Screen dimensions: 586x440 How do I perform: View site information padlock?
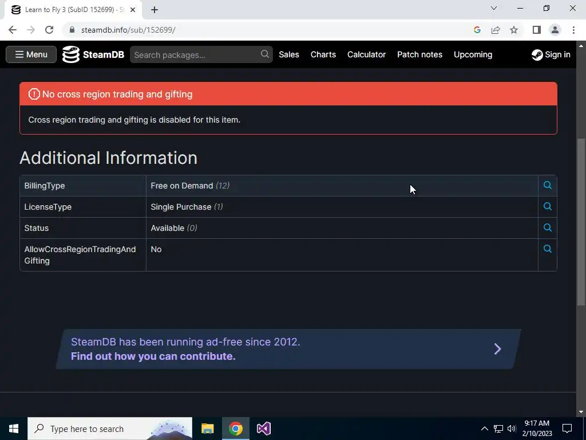(x=72, y=30)
